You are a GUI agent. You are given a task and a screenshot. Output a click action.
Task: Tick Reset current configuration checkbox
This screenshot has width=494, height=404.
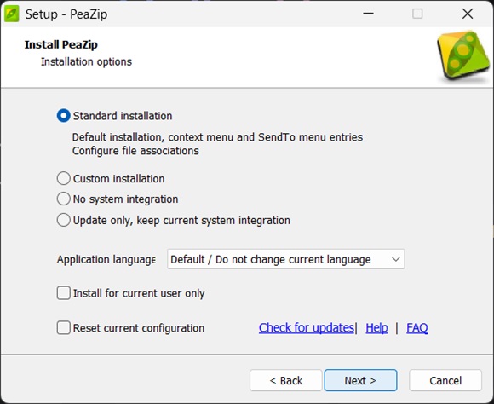[63, 327]
